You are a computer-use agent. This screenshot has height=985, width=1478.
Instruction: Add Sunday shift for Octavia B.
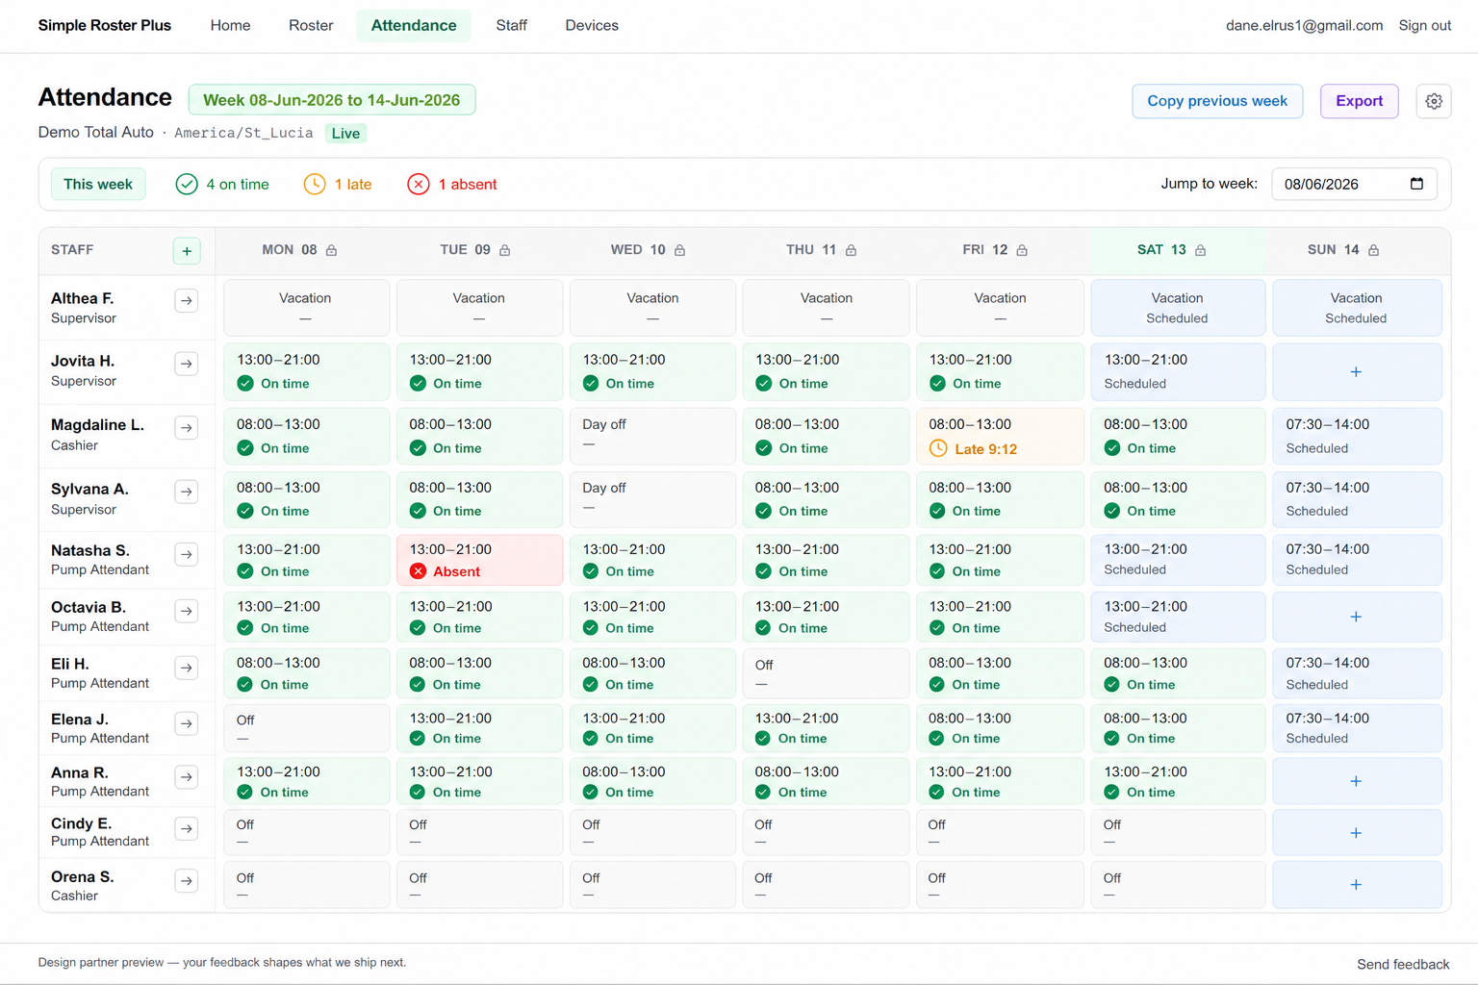tap(1356, 617)
